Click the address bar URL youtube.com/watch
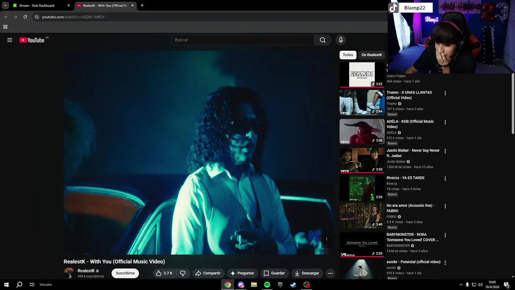The height and width of the screenshot is (290, 515). coord(73,17)
